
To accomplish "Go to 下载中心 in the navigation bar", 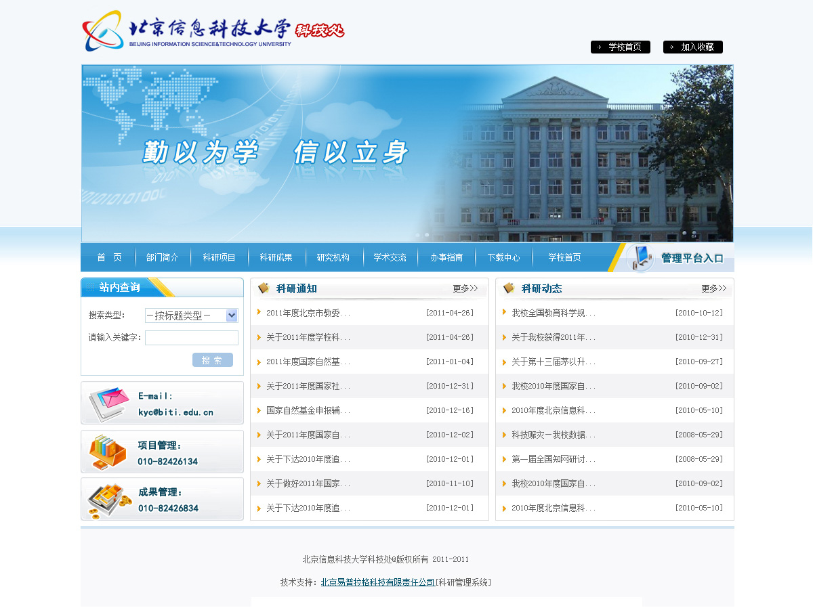I will click(504, 257).
